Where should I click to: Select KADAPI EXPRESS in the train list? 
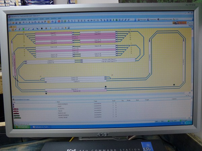point(63,115)
